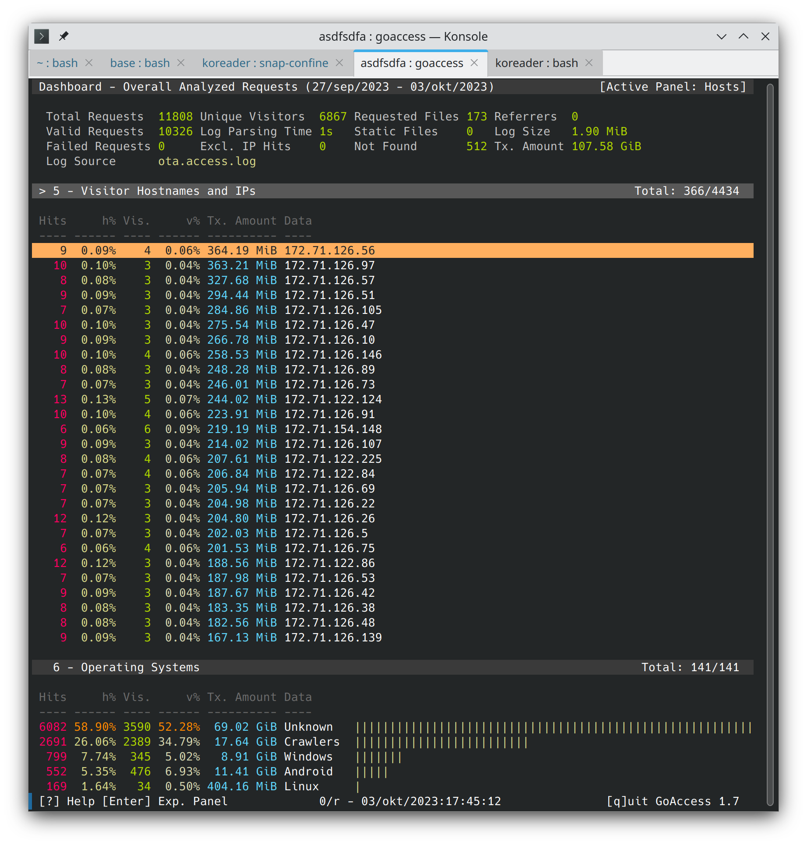807x845 pixels.
Task: Click host entry 172.71.126.5
Action: click(326, 533)
